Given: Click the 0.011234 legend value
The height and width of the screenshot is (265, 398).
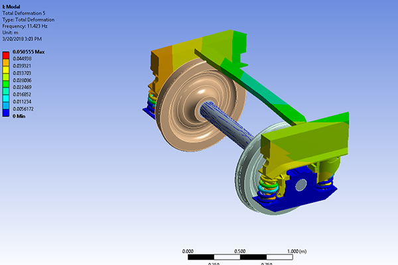Looking at the screenshot, I should pos(22,101).
